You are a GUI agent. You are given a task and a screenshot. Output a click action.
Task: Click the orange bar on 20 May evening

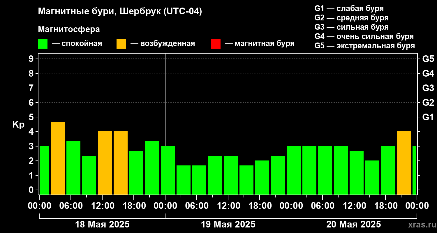(x=404, y=163)
